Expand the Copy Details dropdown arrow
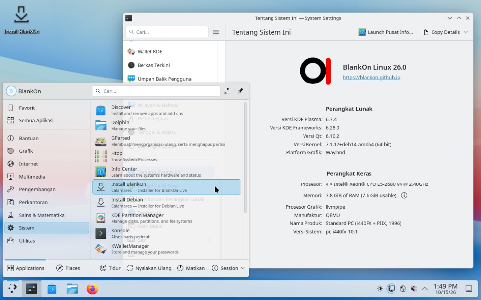Viewport: 481px width, 300px height. (x=466, y=32)
